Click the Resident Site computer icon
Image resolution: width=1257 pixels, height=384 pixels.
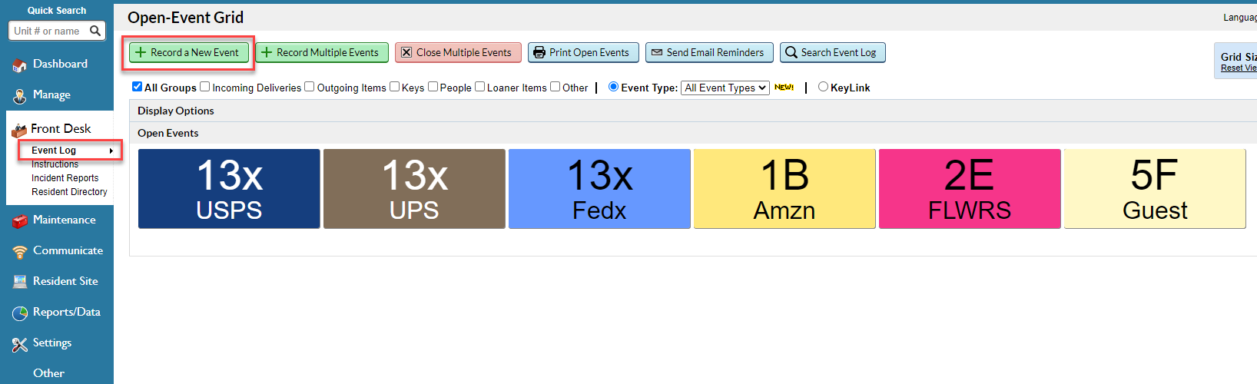(20, 282)
